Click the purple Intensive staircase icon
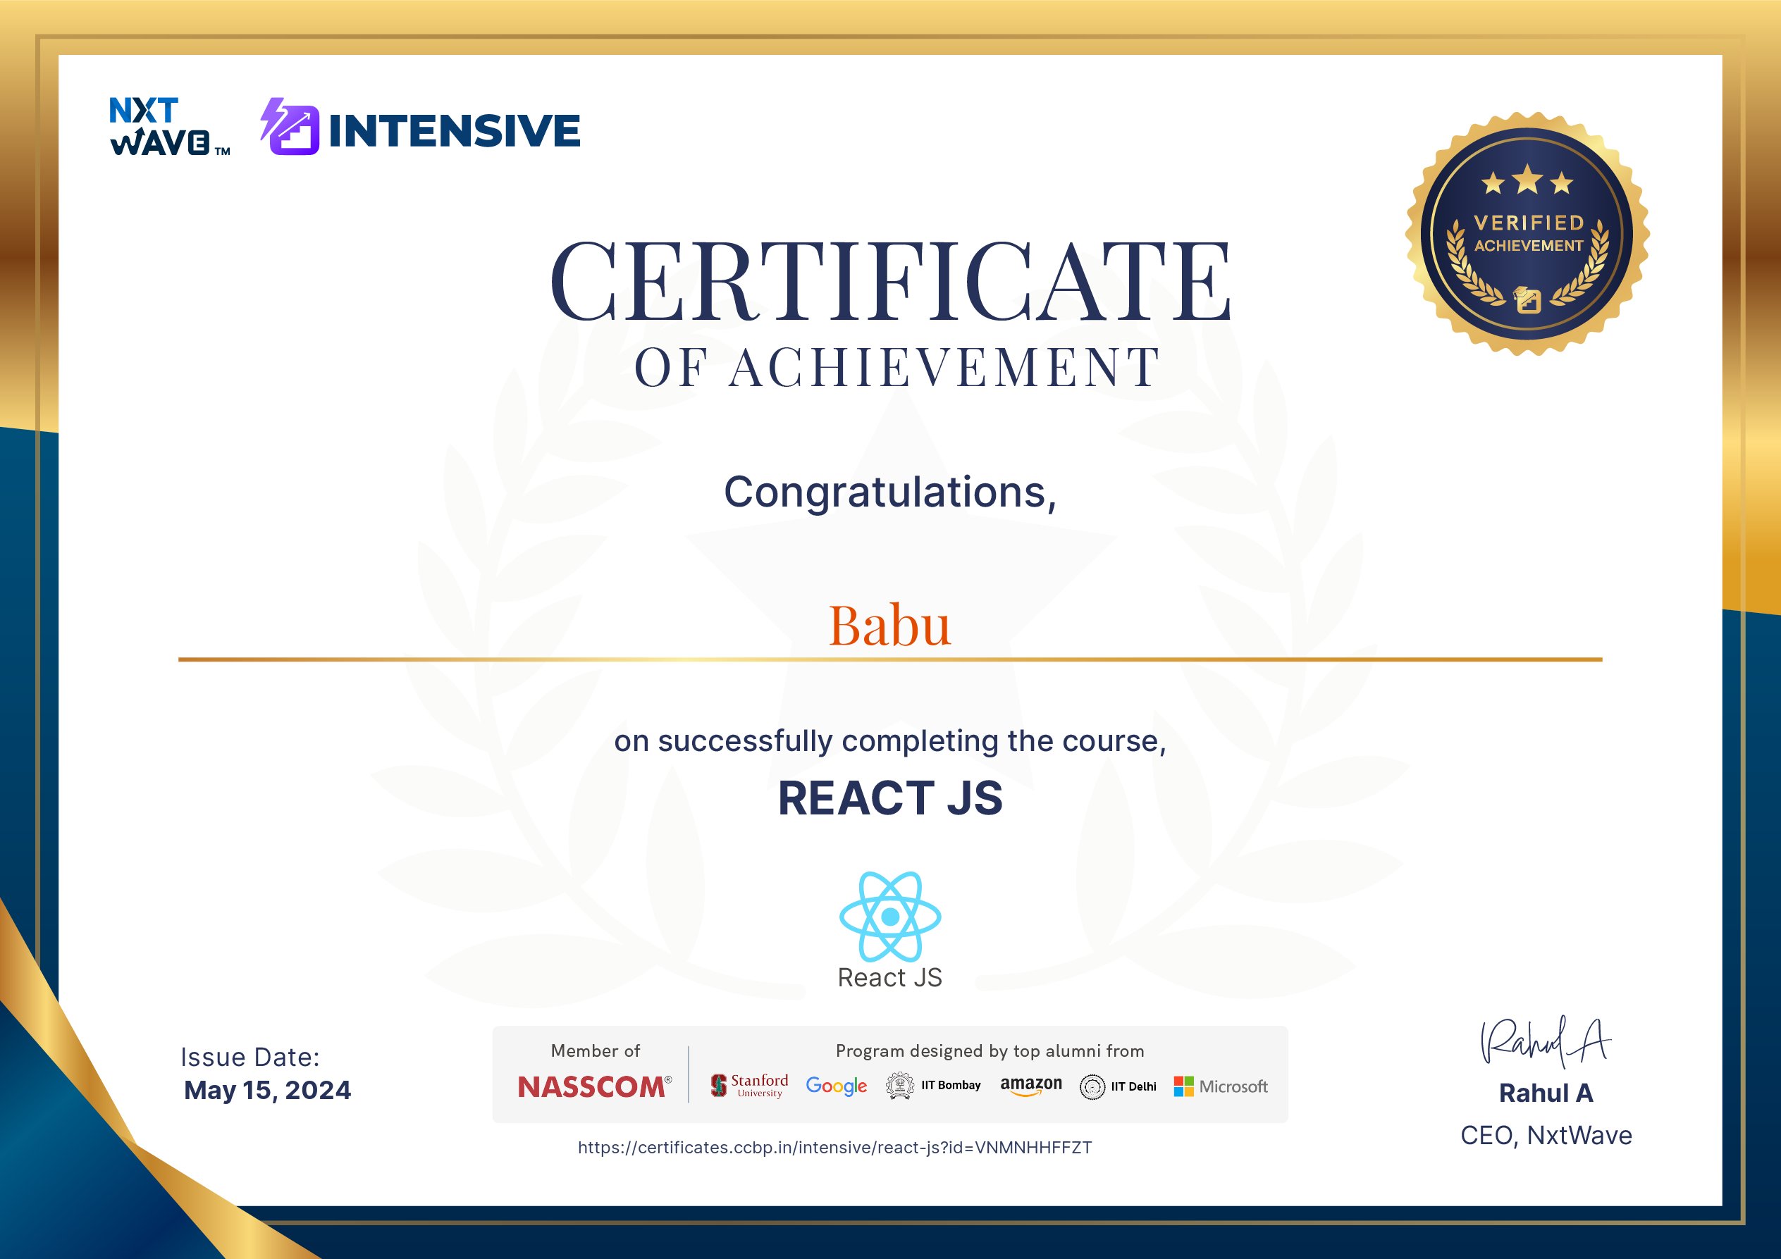Image resolution: width=1781 pixels, height=1259 pixels. tap(290, 126)
